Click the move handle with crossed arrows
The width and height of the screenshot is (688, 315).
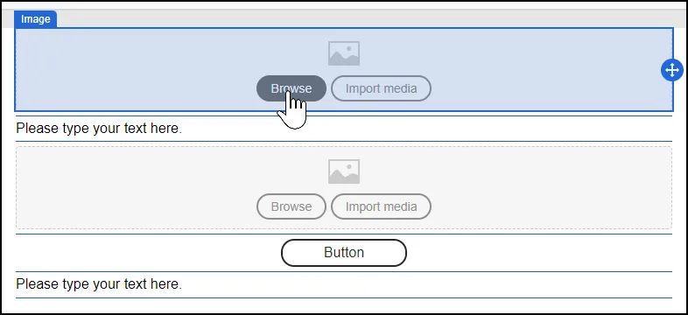(x=671, y=70)
